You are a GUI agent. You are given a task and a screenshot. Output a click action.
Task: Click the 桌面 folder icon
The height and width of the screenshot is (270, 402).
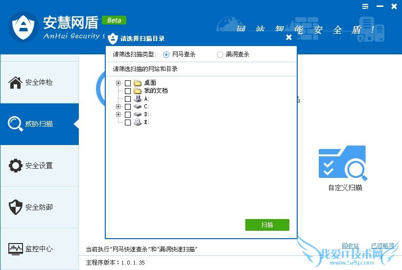click(138, 83)
